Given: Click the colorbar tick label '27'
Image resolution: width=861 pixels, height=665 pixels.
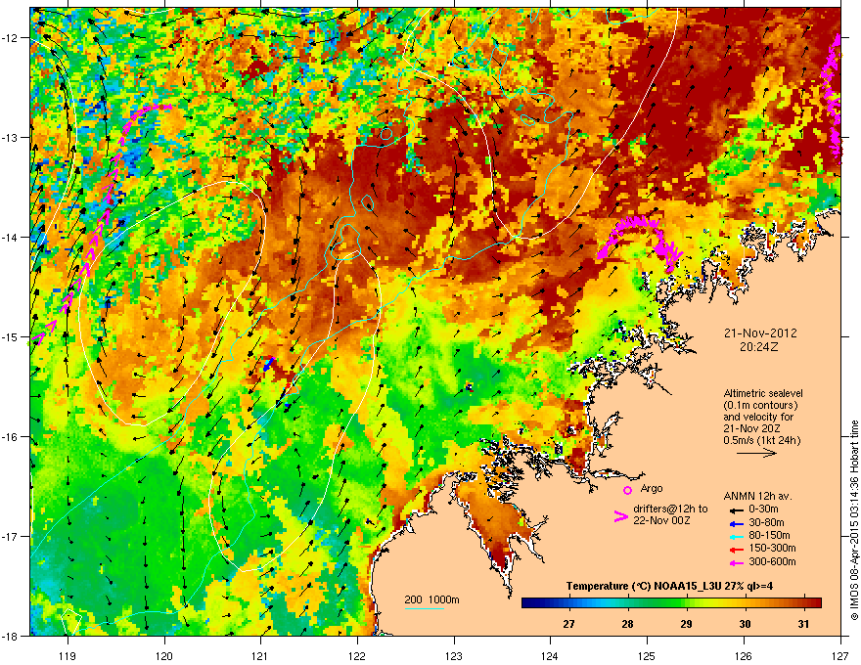Looking at the screenshot, I should click(568, 624).
